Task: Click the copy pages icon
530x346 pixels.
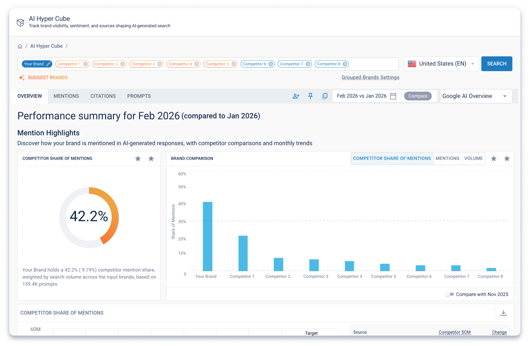Action: point(325,96)
